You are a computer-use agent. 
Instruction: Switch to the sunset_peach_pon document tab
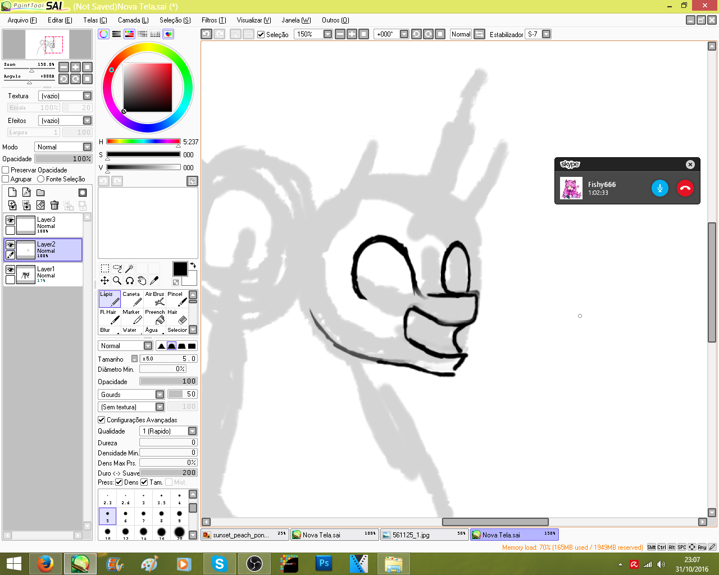point(244,535)
